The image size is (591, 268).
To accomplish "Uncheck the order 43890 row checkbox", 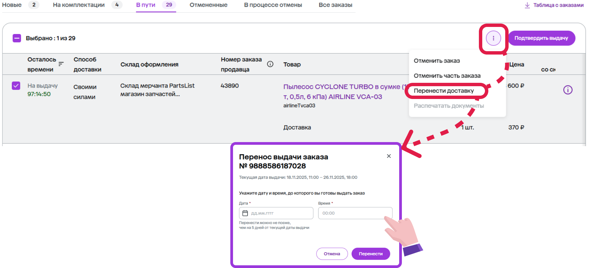I will (16, 86).
